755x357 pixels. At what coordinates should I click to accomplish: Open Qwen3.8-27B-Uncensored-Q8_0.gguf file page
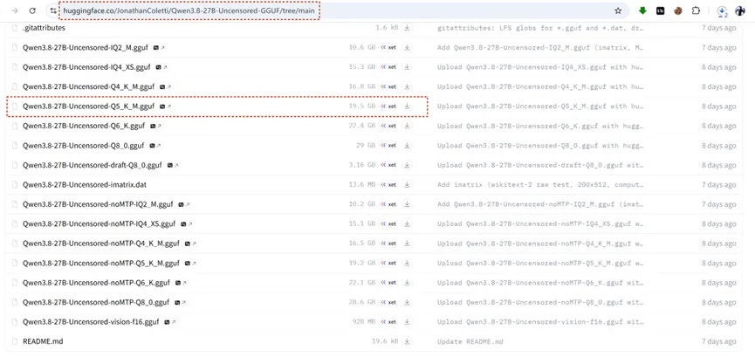tap(84, 146)
